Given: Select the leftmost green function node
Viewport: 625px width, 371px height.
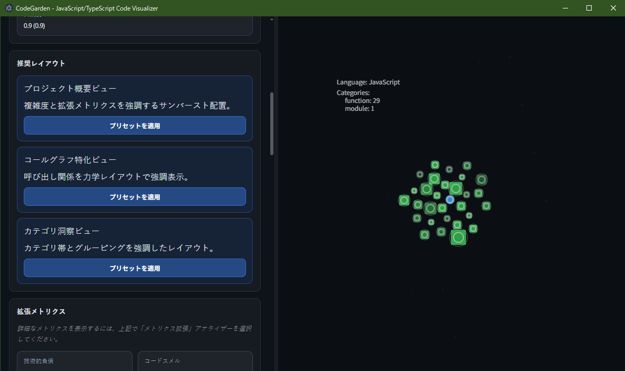Looking at the screenshot, I should pos(404,200).
